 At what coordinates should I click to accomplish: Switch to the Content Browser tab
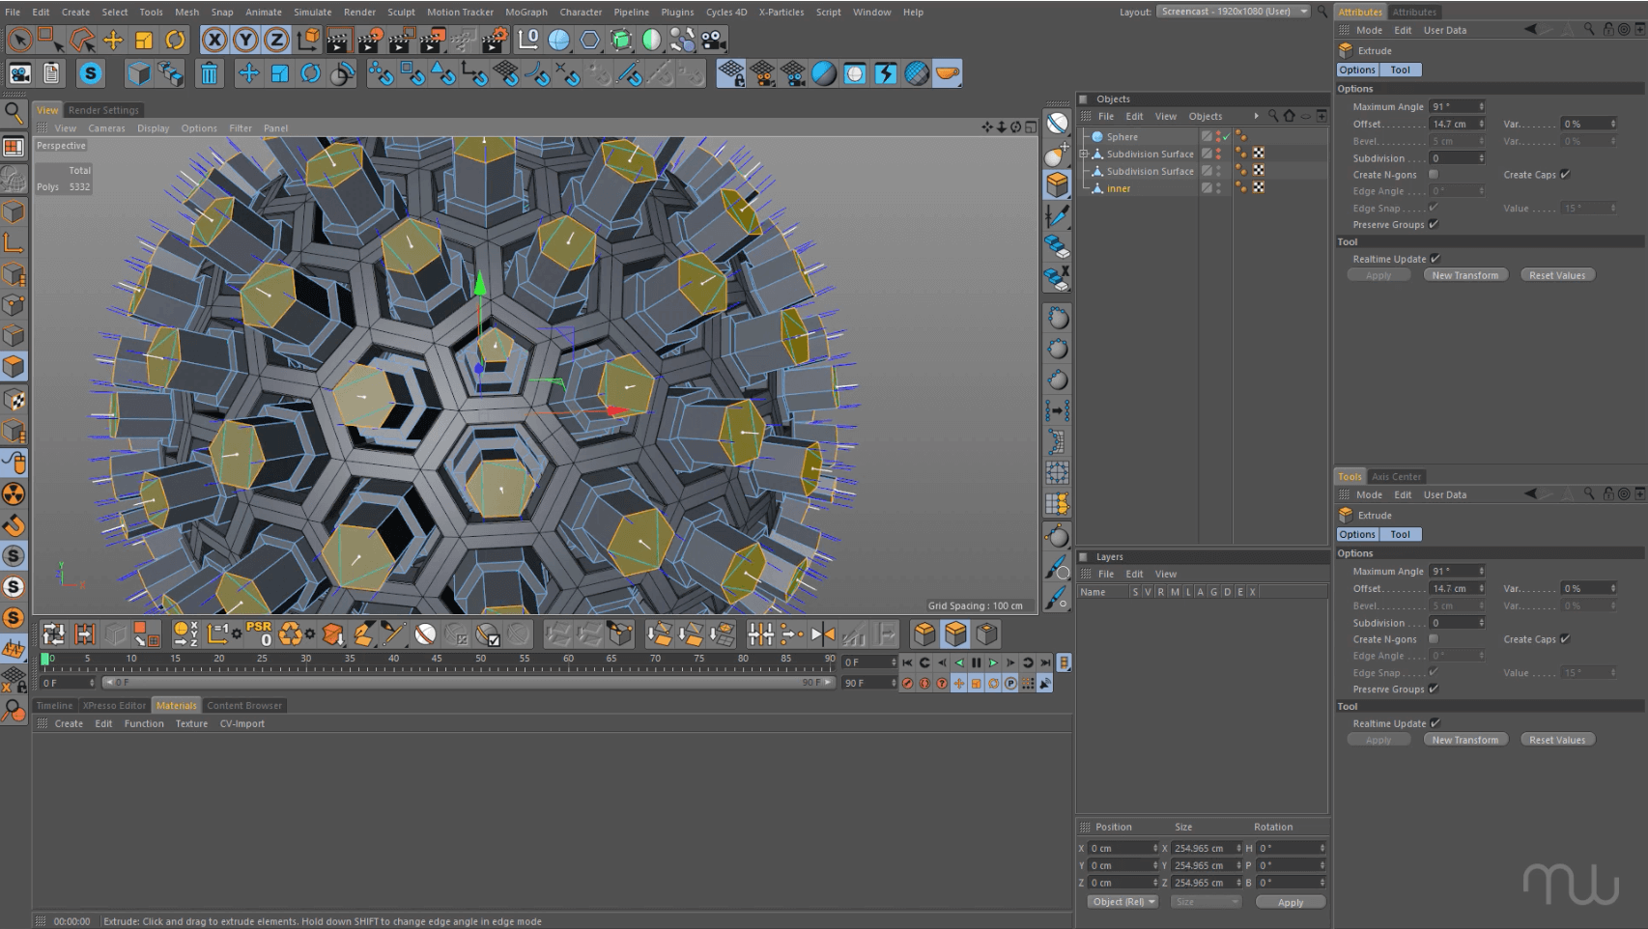pos(244,705)
